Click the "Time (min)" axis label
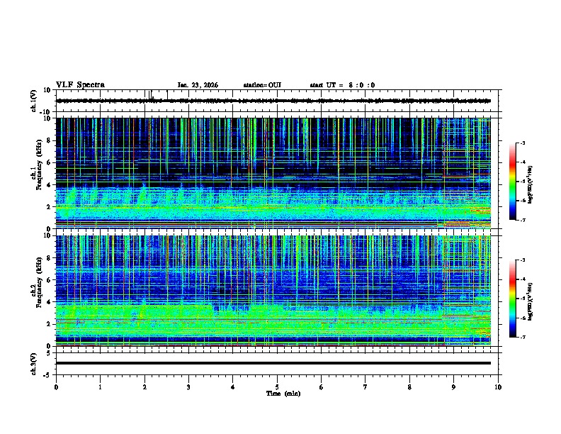Screen dimensions: 561x434 pos(283,394)
